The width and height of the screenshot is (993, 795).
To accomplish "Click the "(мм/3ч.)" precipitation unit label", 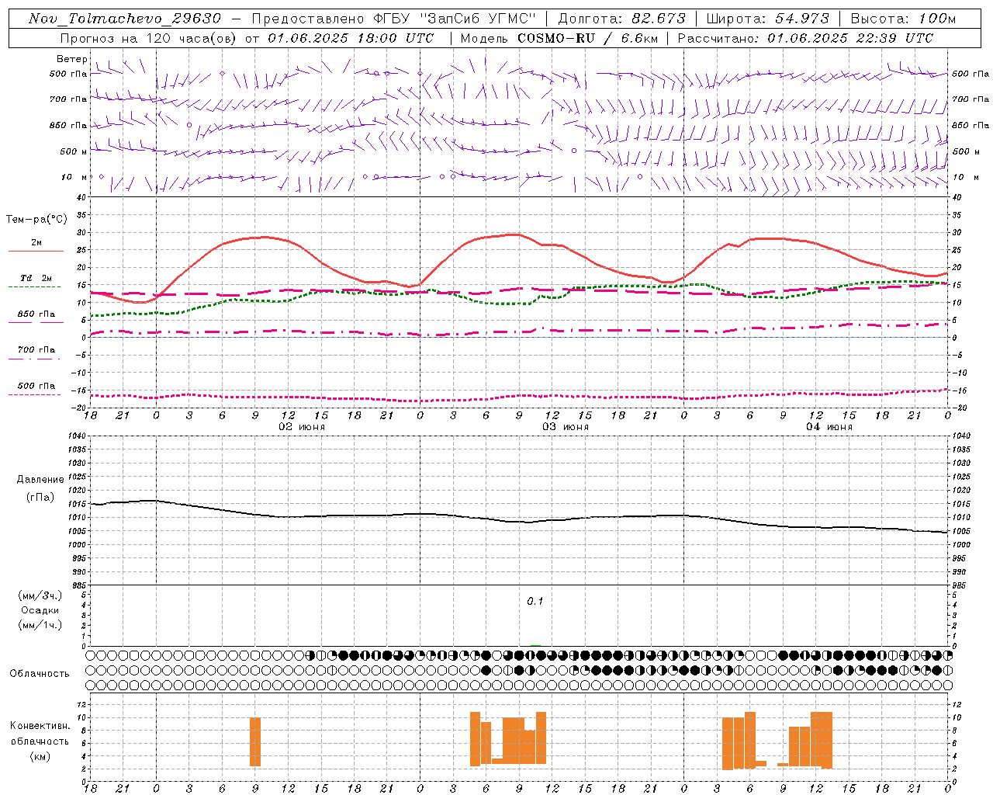I will click(40, 595).
